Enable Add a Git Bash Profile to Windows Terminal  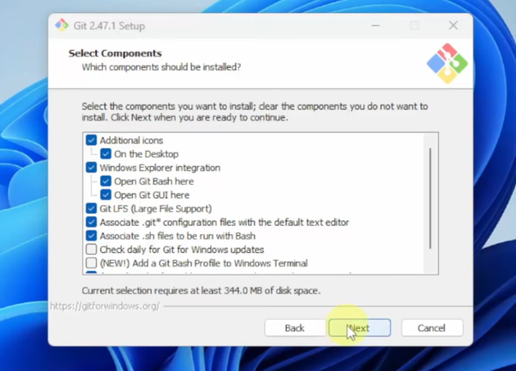point(91,263)
